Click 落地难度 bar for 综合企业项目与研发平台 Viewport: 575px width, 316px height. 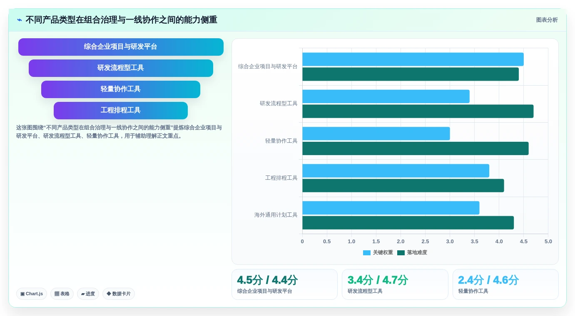tap(411, 74)
